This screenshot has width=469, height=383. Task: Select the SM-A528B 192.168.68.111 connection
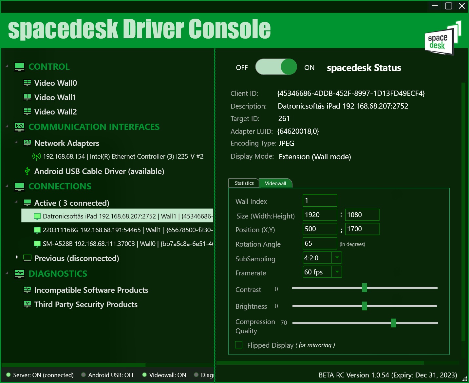click(128, 244)
